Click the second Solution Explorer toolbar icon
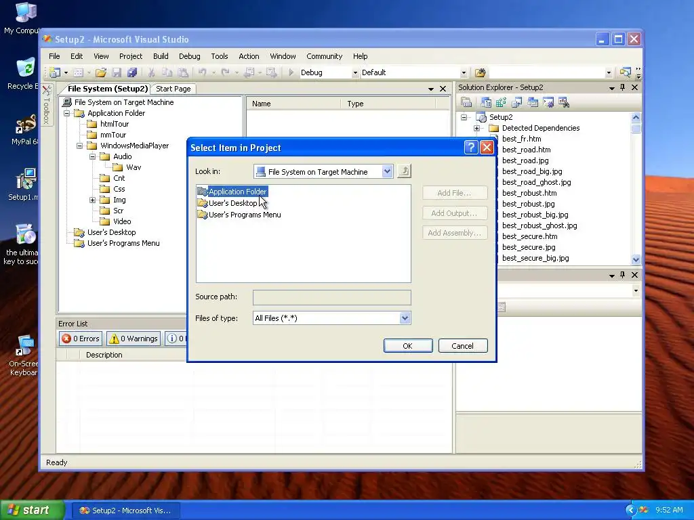Viewport: 694px width, 520px height. pyautogui.click(x=485, y=103)
